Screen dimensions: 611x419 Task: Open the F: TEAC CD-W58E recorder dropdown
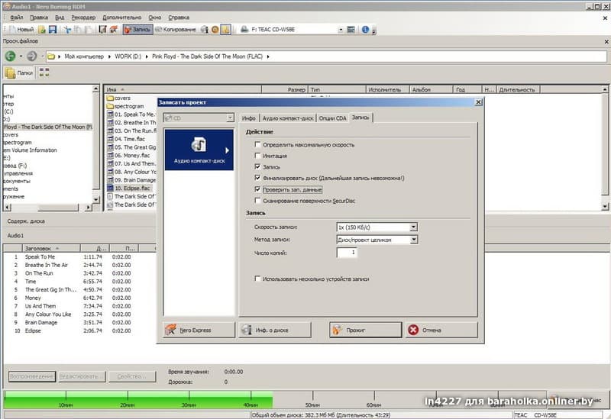[341, 30]
